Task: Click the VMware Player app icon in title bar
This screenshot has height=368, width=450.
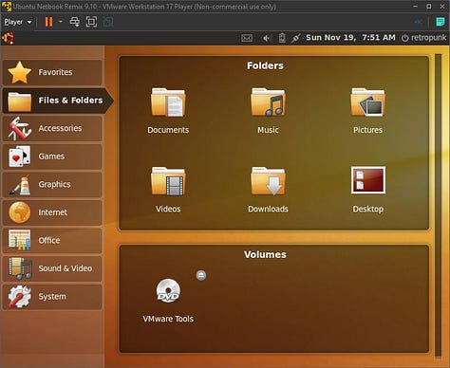Action: [x=7, y=7]
